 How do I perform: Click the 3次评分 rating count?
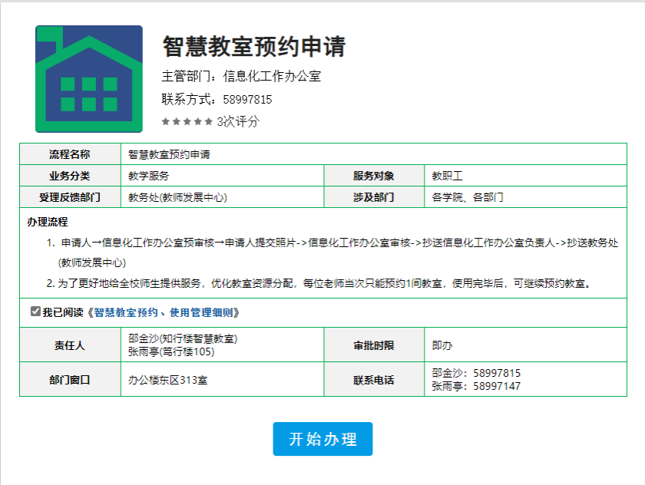tap(238, 122)
